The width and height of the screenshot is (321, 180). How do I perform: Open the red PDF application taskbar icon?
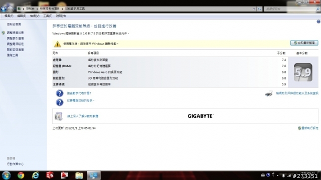[65, 175]
